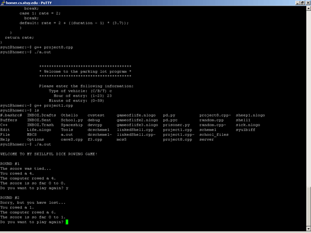This screenshot has height=233, width=311.
Task: Click the 'prisoner.py' file name
Action: click(x=176, y=125)
